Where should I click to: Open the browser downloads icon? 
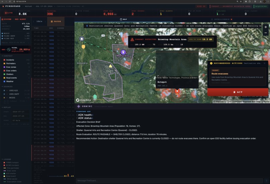click(261, 1)
